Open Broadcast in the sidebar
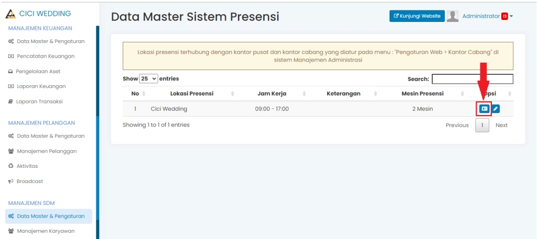 (x=29, y=181)
